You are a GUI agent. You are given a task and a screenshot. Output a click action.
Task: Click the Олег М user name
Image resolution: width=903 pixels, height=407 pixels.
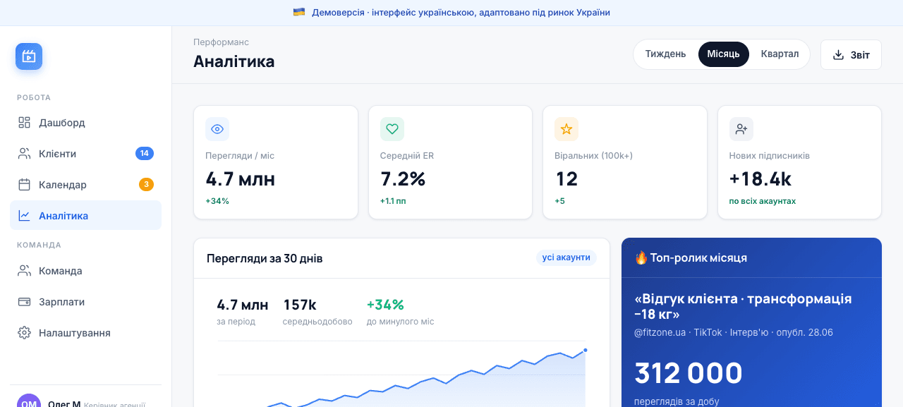click(63, 403)
